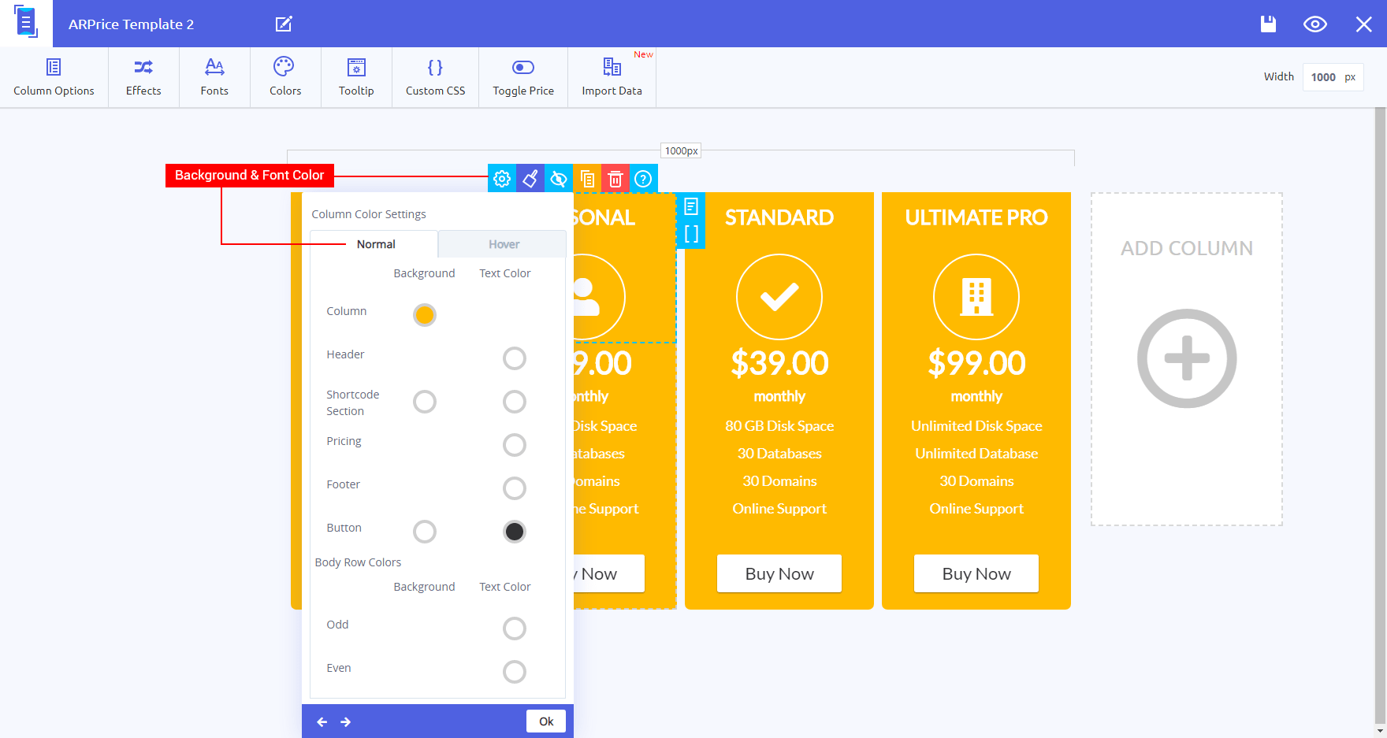Go to previous panel with left arrow

[322, 721]
